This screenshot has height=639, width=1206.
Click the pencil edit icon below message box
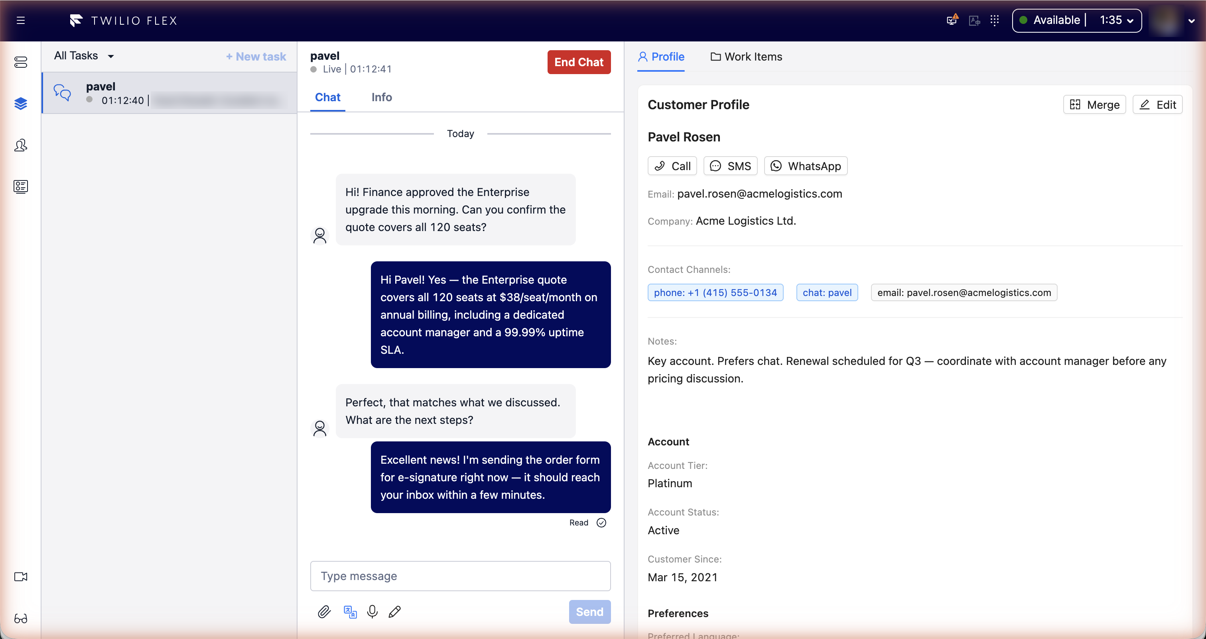(395, 612)
